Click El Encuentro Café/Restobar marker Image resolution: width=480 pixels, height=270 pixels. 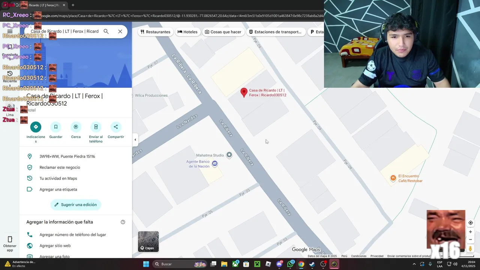click(x=393, y=178)
